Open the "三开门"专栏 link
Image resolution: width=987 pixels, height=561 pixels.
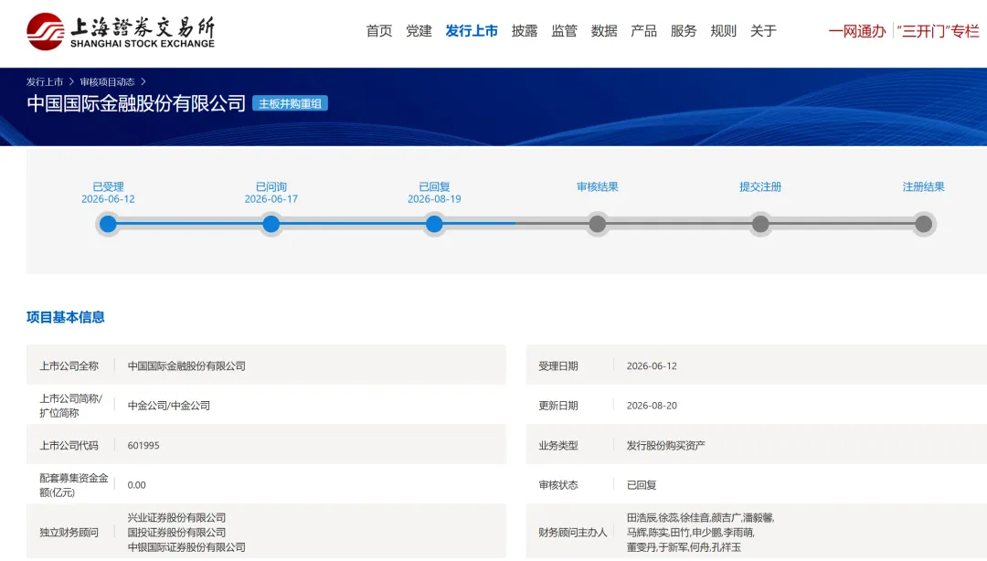coord(938,31)
